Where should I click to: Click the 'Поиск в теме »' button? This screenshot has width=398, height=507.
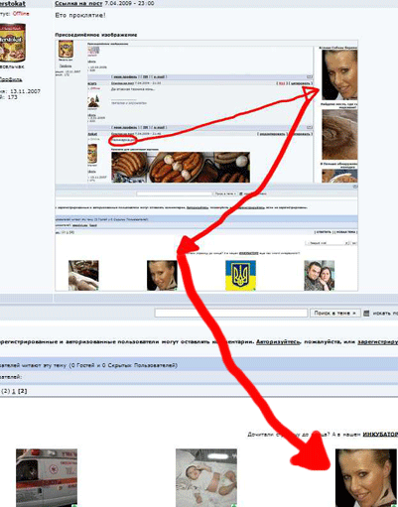[334, 313]
